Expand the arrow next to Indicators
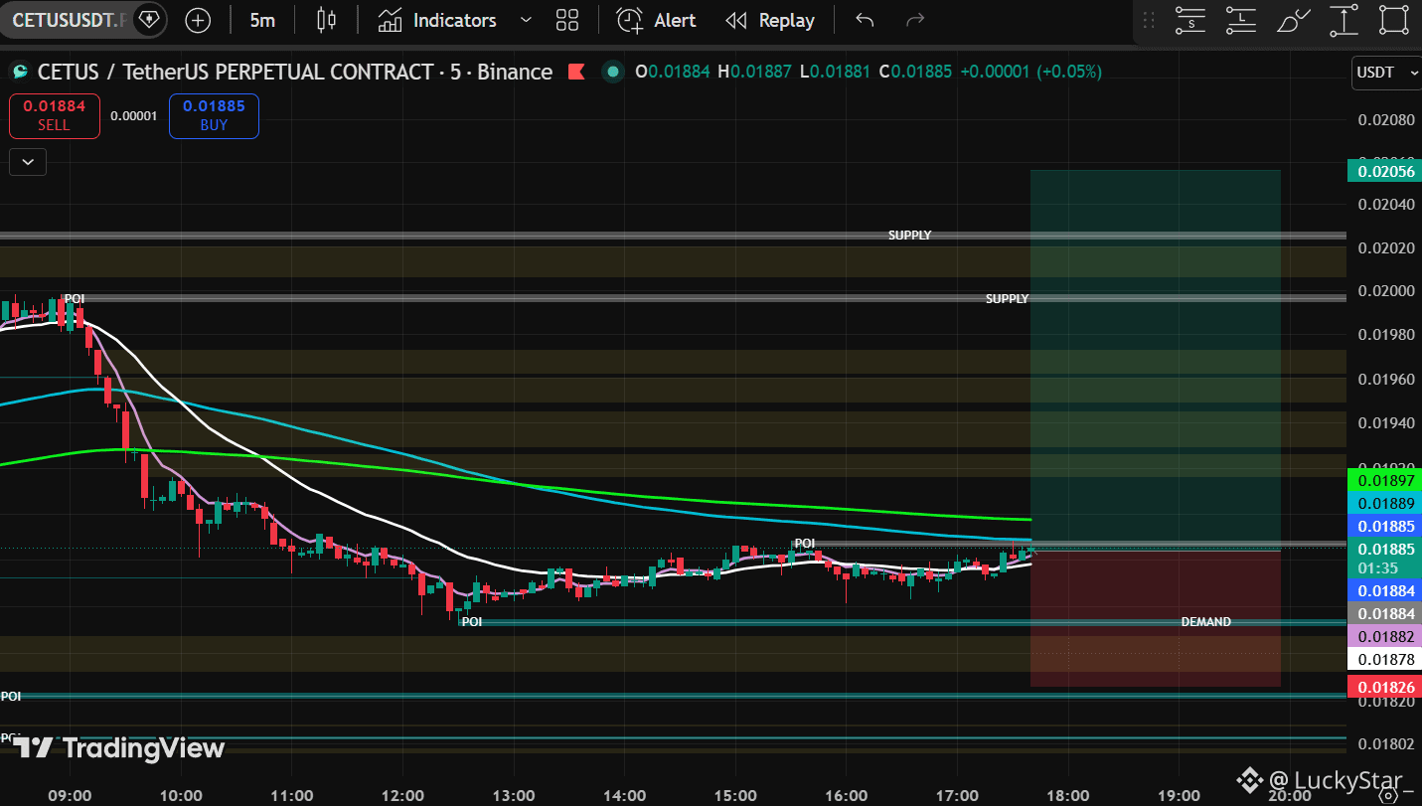1422x806 pixels. pos(526,20)
